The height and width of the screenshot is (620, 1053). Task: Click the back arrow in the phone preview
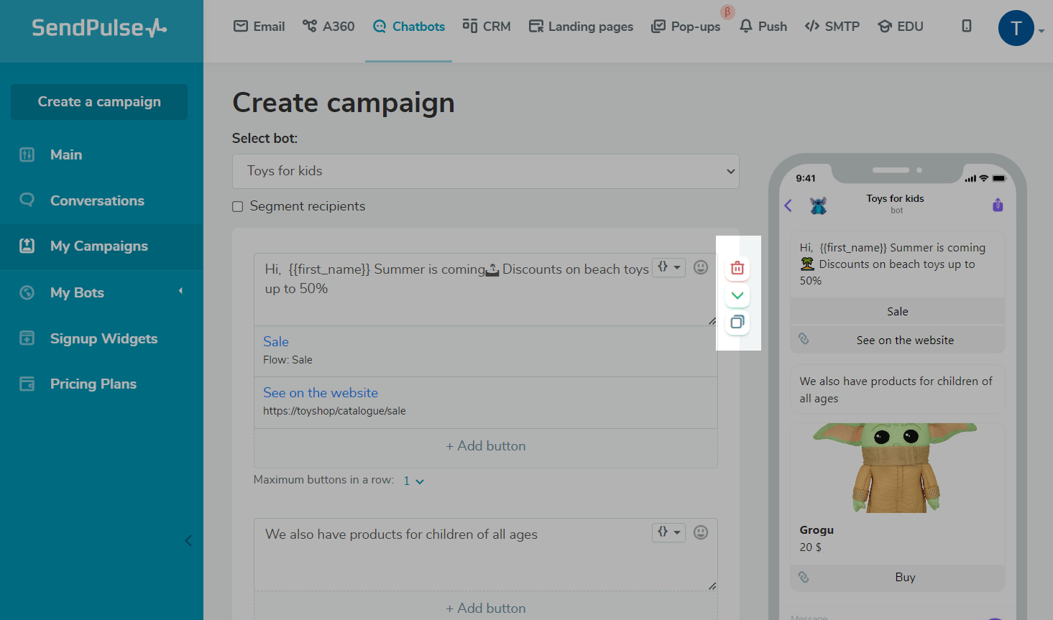tap(788, 206)
